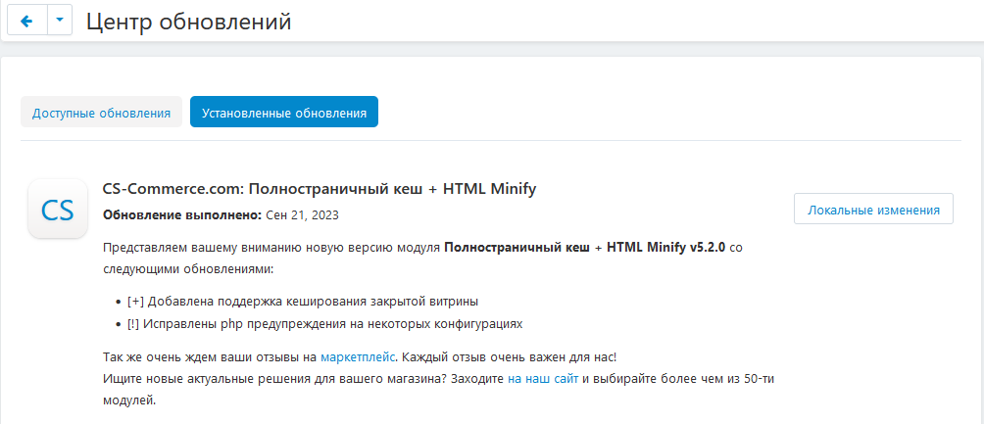Click the Исправлены php предупреждения bullet item
Image resolution: width=984 pixels, height=424 pixels.
click(x=324, y=324)
